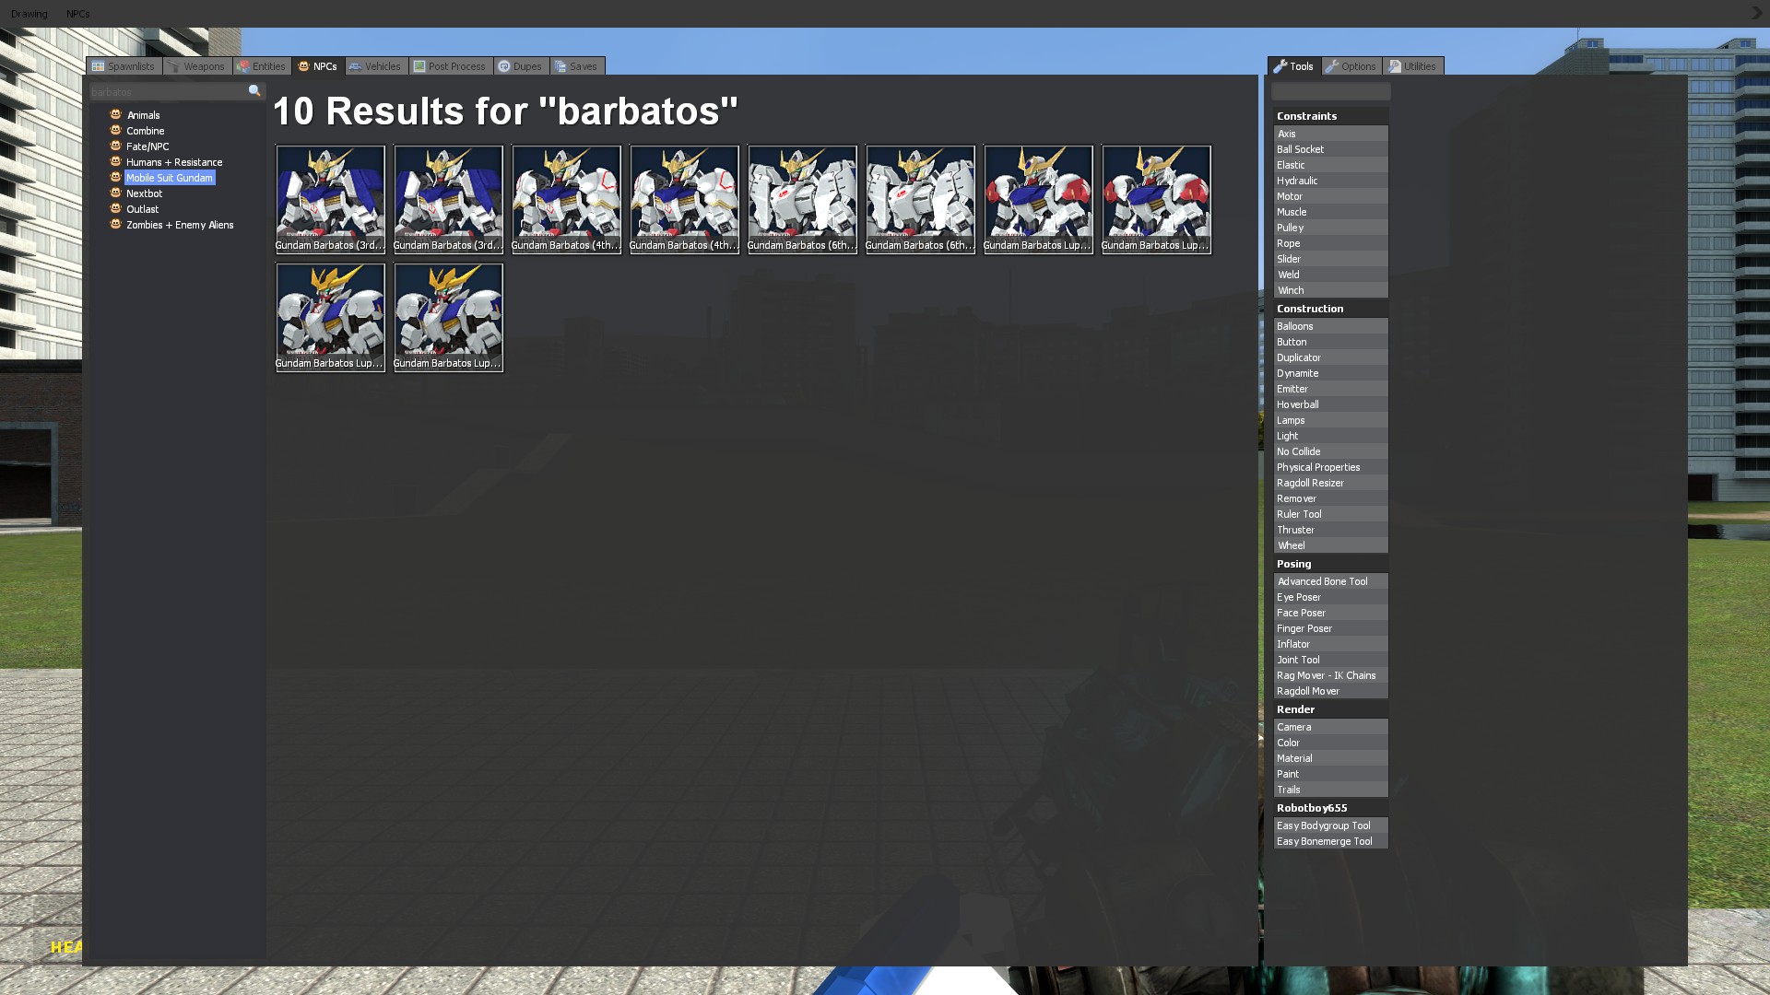Image resolution: width=1770 pixels, height=995 pixels.
Task: Select the Humans + Resistance category
Action: coord(174,162)
